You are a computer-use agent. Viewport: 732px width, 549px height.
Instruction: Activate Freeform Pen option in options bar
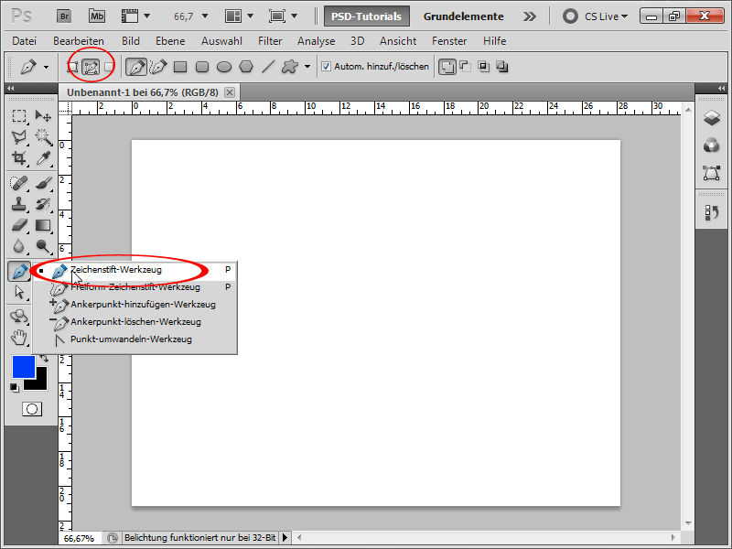coord(158,67)
